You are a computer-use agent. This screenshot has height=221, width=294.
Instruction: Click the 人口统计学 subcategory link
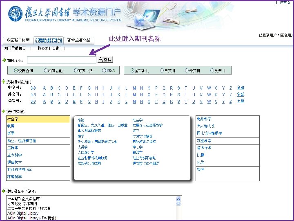click(x=86, y=152)
